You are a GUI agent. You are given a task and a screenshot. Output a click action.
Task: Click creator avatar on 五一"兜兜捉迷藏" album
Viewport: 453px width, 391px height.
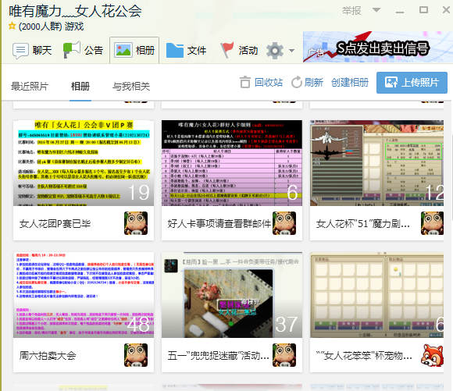tap(284, 355)
